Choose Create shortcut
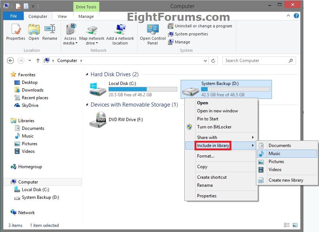 point(222,177)
